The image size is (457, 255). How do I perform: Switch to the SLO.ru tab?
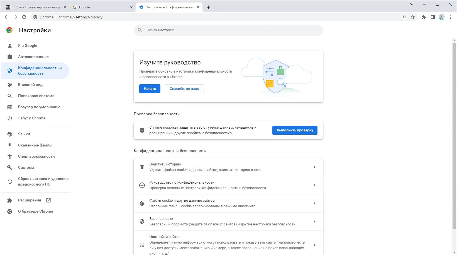pyautogui.click(x=36, y=7)
